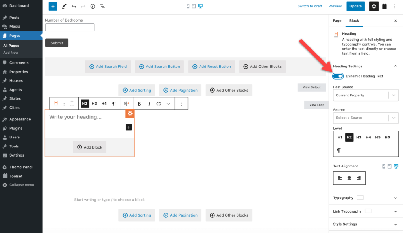Image resolution: width=403 pixels, height=233 pixels.
Task: Change heading to paragraph in block toolbar
Action: pos(114,104)
